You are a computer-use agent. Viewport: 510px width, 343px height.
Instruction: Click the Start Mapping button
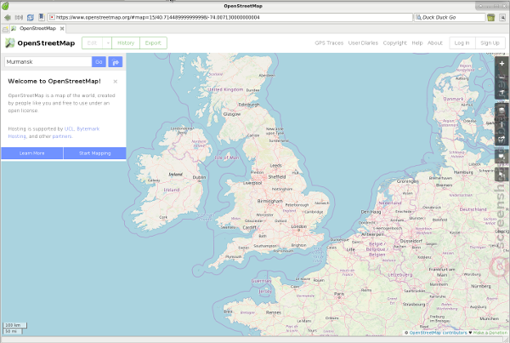95,153
